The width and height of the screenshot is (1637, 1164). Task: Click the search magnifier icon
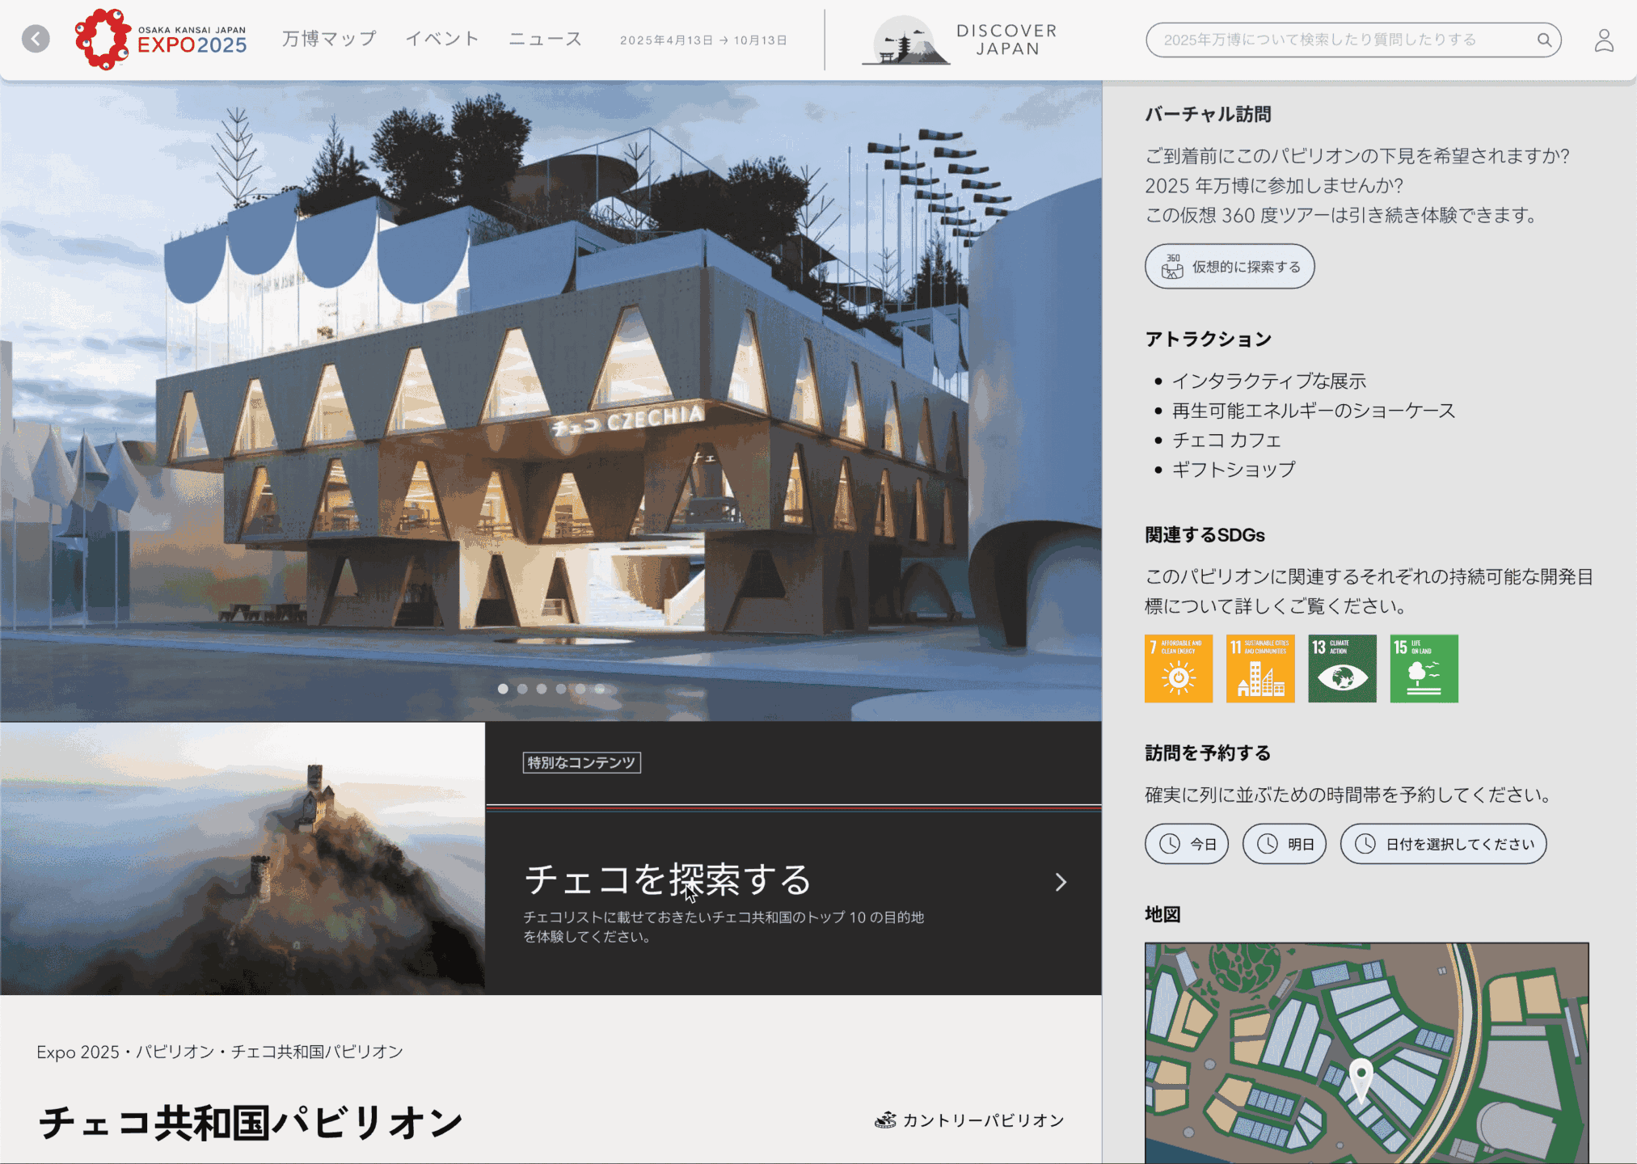(1543, 40)
